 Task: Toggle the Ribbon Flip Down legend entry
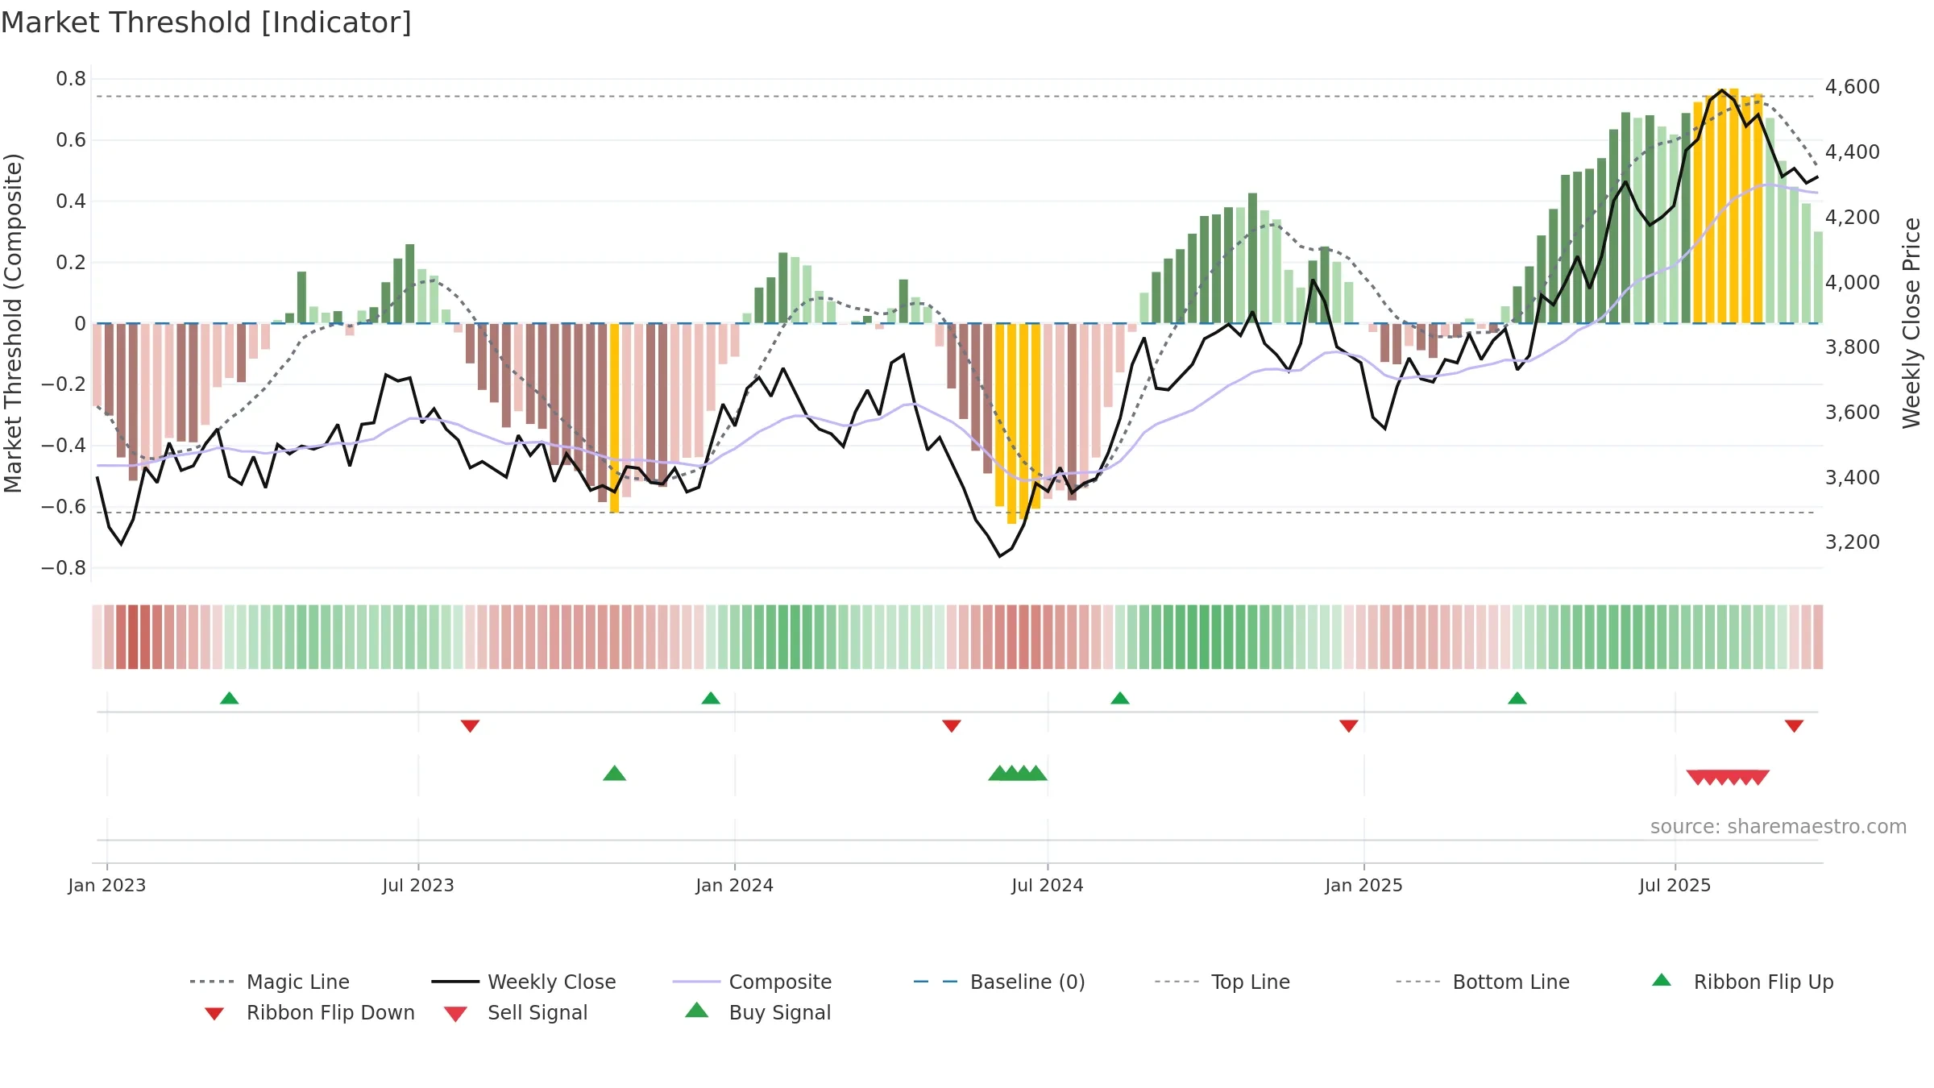pos(309,1012)
